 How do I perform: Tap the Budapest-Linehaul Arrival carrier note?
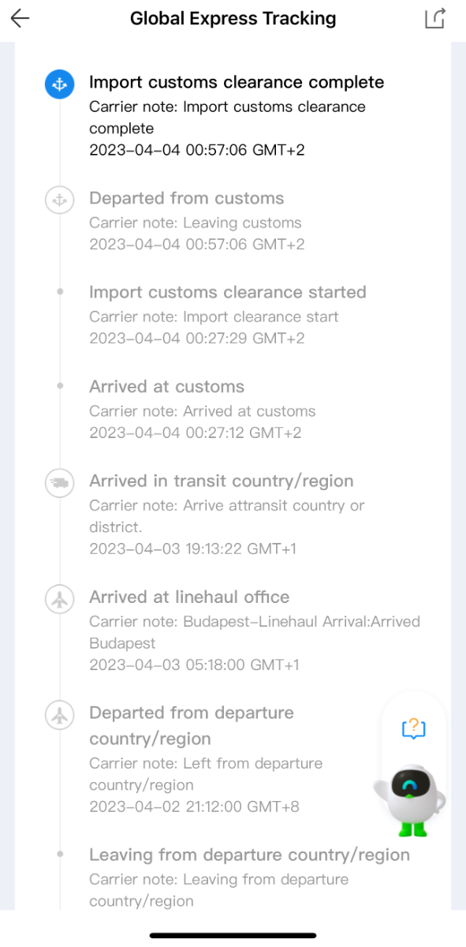coord(255,632)
